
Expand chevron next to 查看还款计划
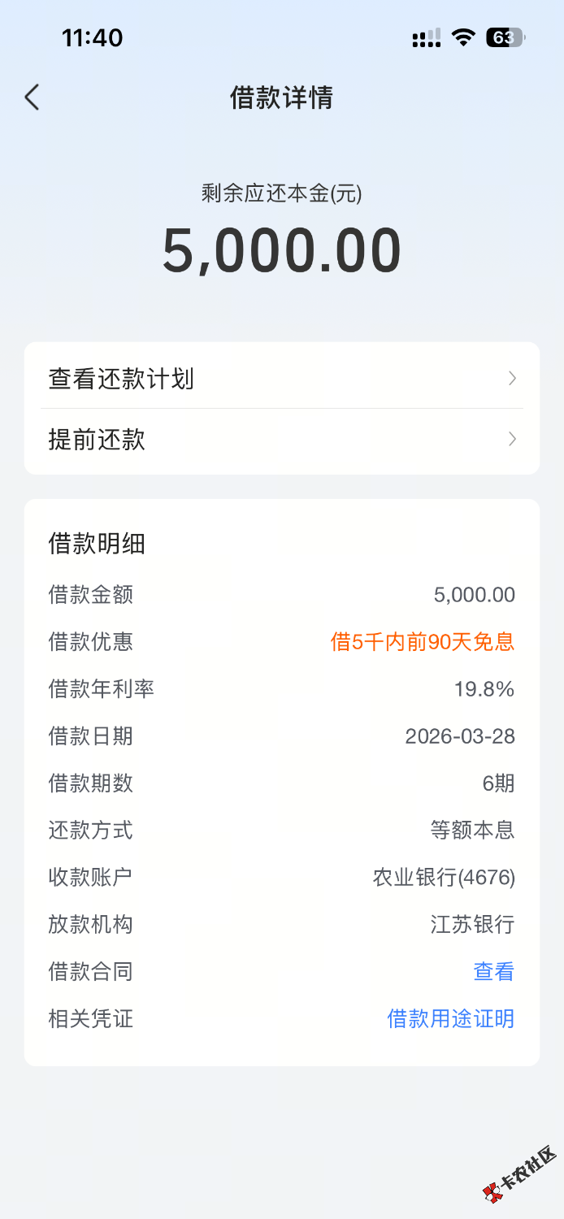click(x=512, y=379)
